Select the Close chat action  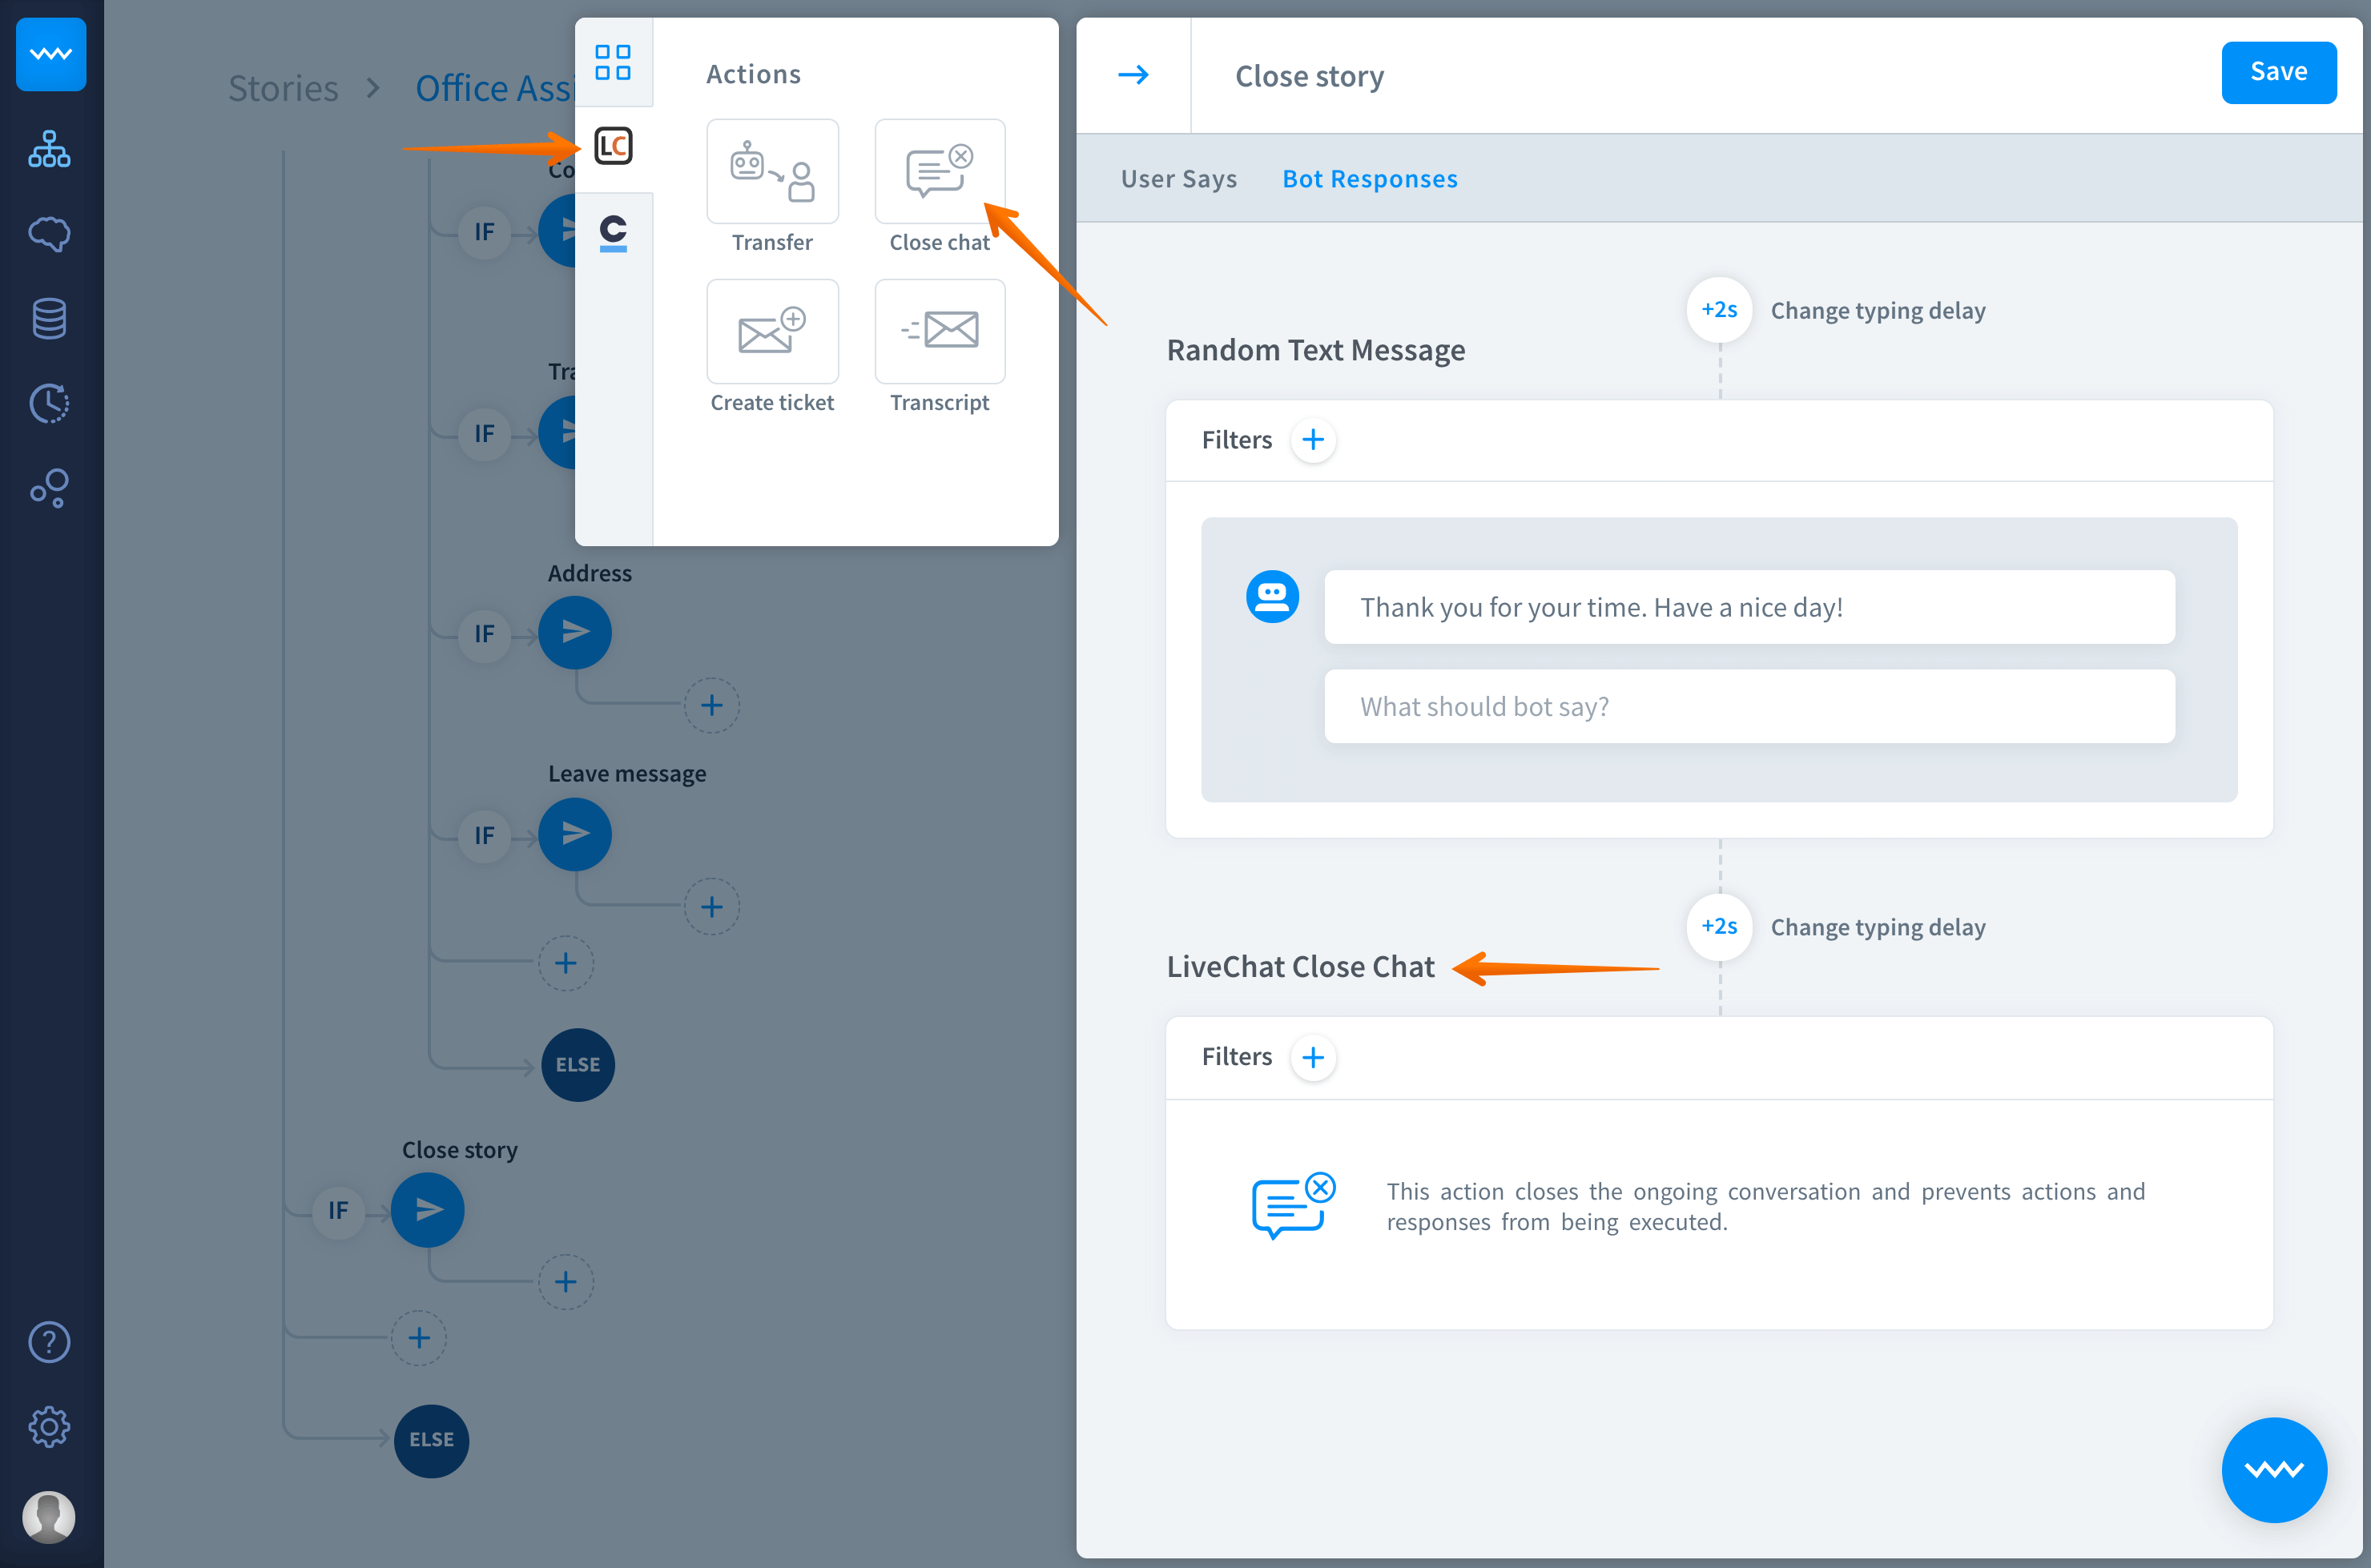click(x=939, y=172)
